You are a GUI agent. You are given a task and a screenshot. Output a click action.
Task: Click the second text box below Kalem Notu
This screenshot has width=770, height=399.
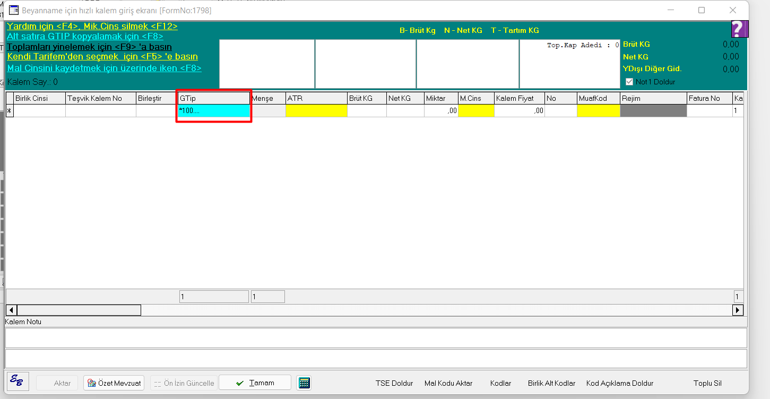(x=376, y=358)
